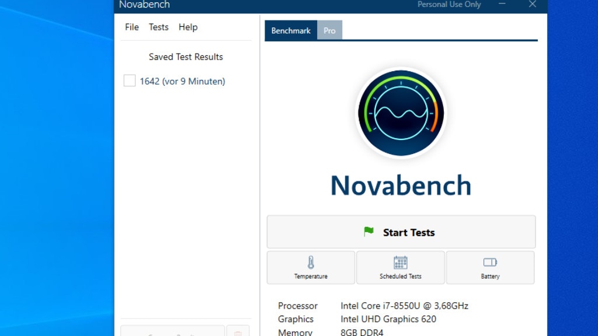
Task: Click the large Novabench title text
Action: click(401, 185)
